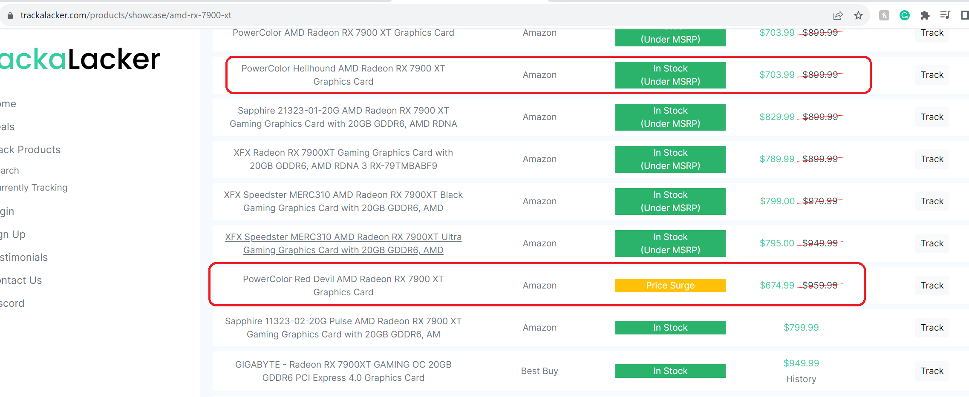Screen dimensions: 969x397
Task: Click Amazon retailer in Red Devil row
Action: pyautogui.click(x=539, y=286)
